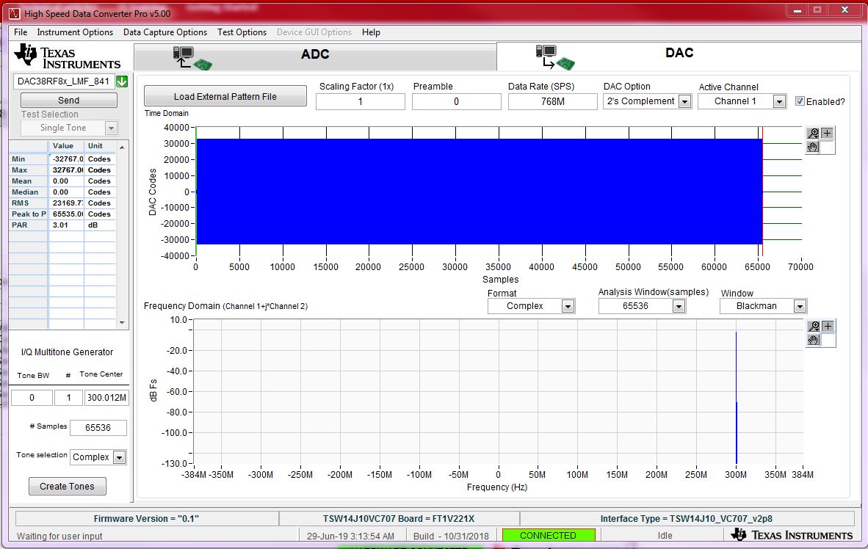Select zoom tool on Time Domain graph
This screenshot has height=549, width=868.
pyautogui.click(x=813, y=133)
